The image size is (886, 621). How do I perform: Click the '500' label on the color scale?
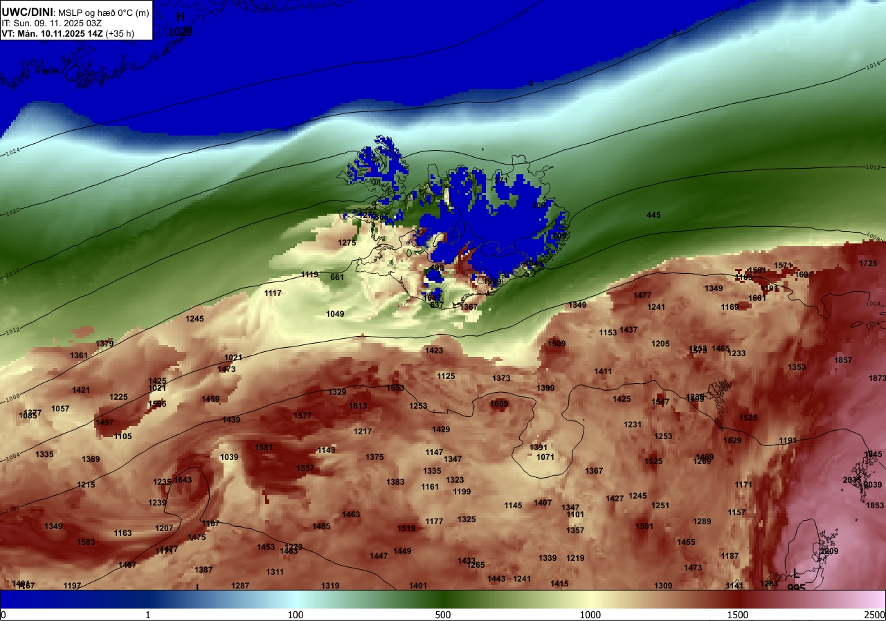(443, 615)
